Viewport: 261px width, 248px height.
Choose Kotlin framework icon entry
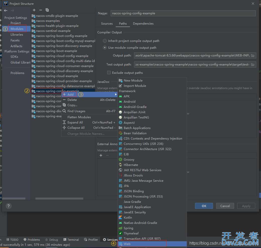coord(152,218)
